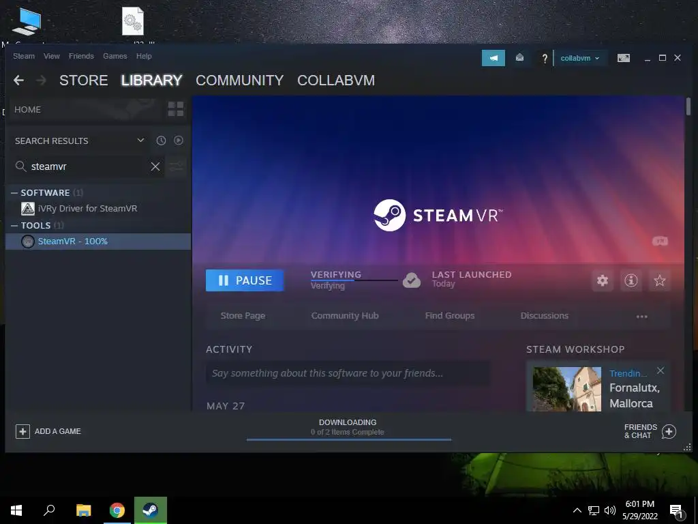Open Google Chrome from the taskbar

[x=117, y=510]
